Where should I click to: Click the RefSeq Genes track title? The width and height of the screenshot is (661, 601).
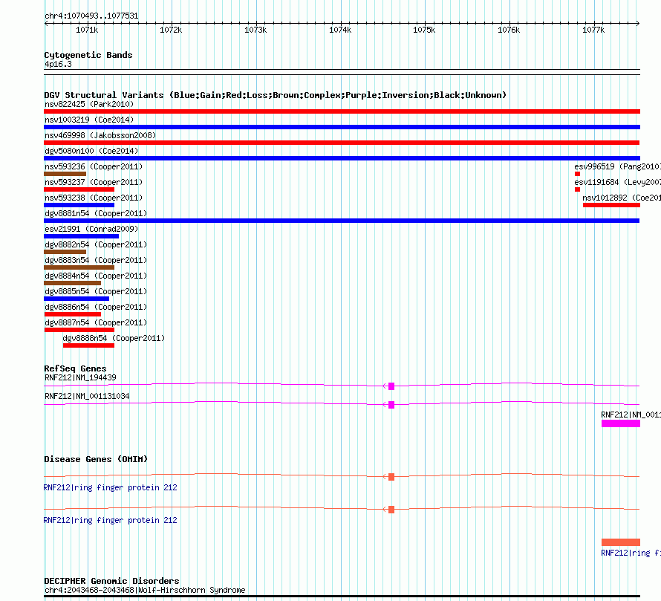75,368
